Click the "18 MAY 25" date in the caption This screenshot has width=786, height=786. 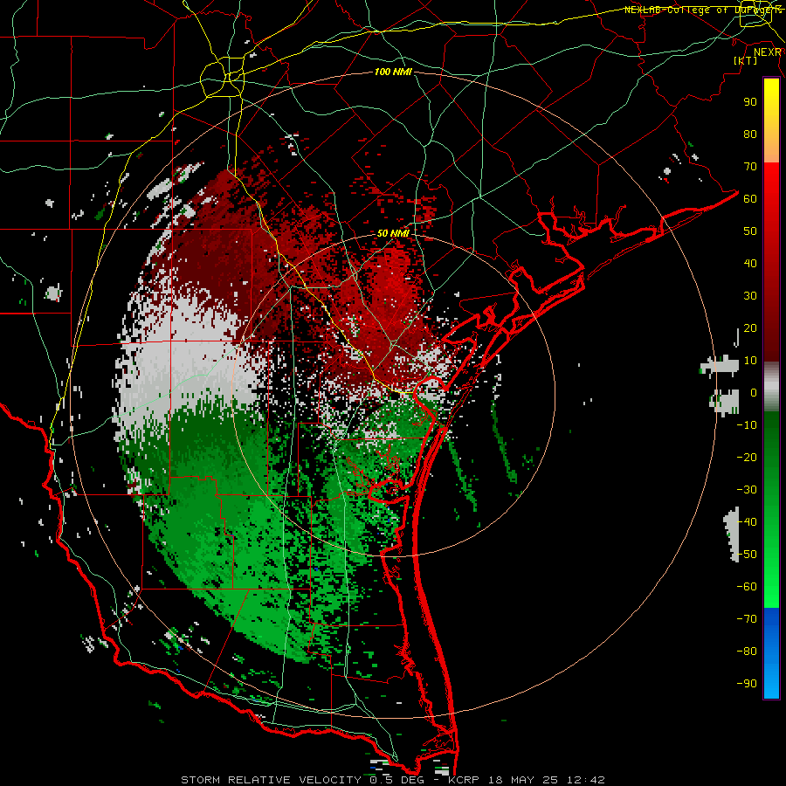[x=522, y=780]
